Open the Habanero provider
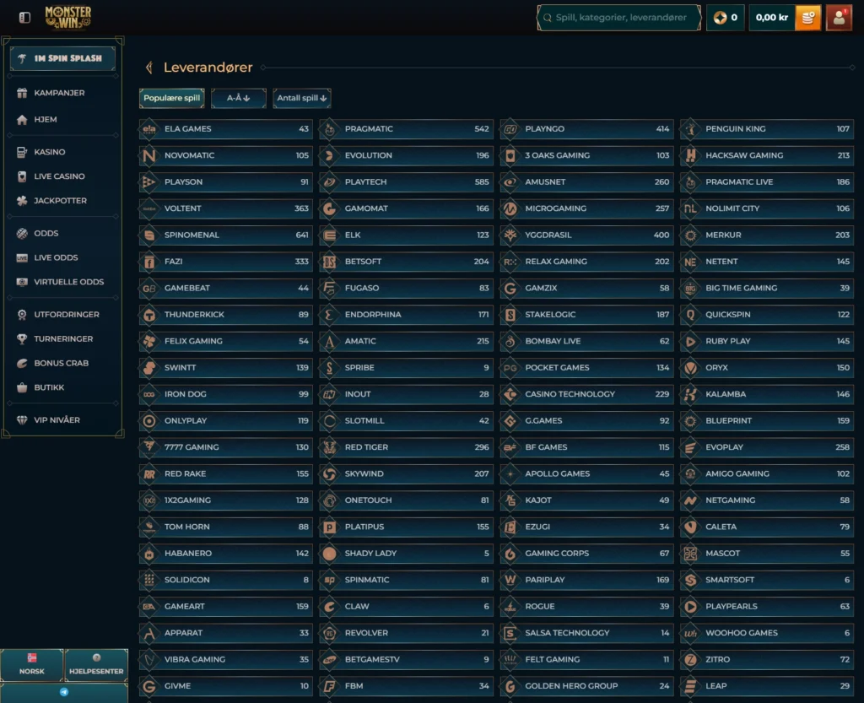The height and width of the screenshot is (703, 864). point(226,554)
